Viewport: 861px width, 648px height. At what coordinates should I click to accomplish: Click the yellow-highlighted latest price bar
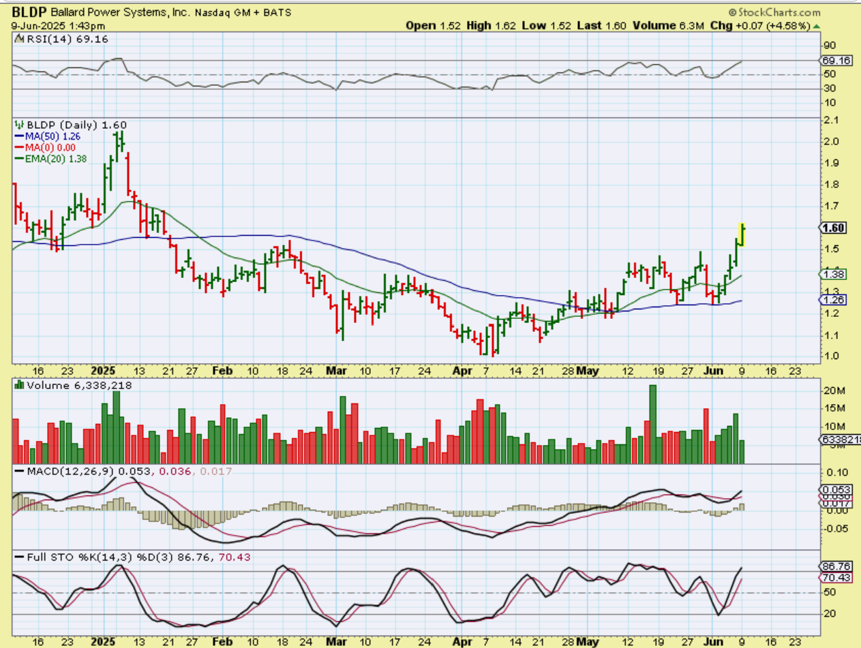(742, 234)
